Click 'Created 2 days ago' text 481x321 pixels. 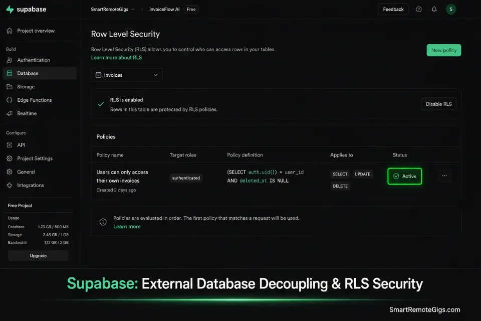[x=116, y=190]
